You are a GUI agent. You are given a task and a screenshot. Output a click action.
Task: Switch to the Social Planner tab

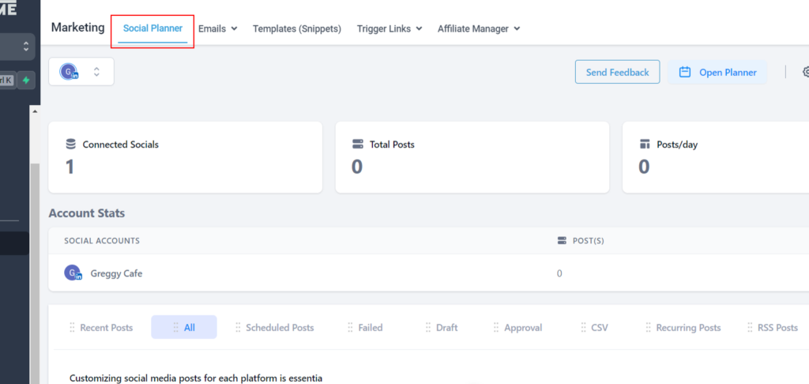point(152,28)
